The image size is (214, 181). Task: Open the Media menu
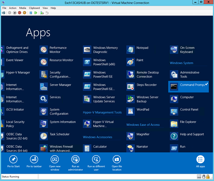[22, 8]
